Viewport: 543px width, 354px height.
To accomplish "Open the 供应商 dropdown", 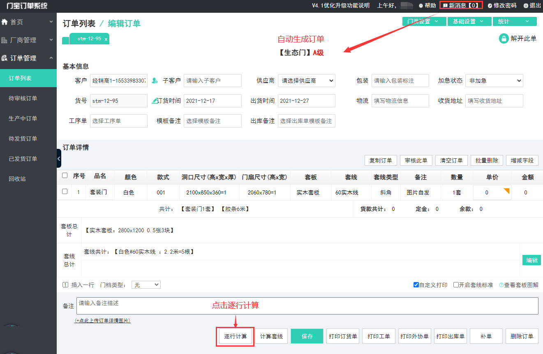I will pos(307,81).
